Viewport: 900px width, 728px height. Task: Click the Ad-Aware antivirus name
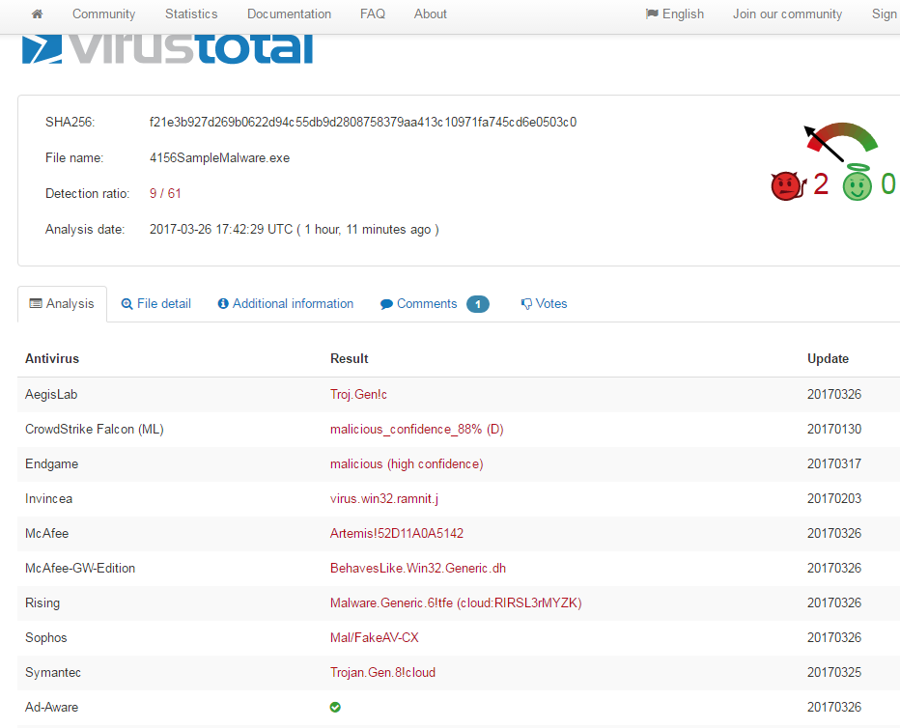click(51, 708)
